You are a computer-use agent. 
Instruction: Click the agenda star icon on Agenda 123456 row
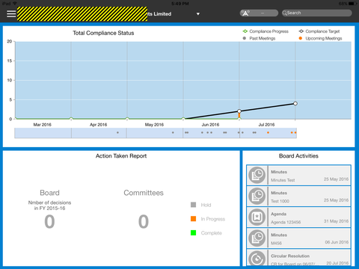click(x=257, y=217)
